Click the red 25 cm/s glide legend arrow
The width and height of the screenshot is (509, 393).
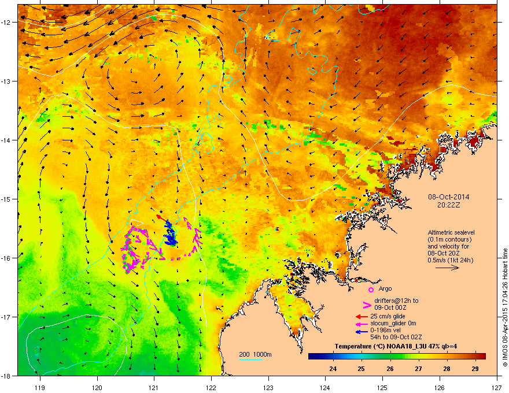click(x=362, y=317)
